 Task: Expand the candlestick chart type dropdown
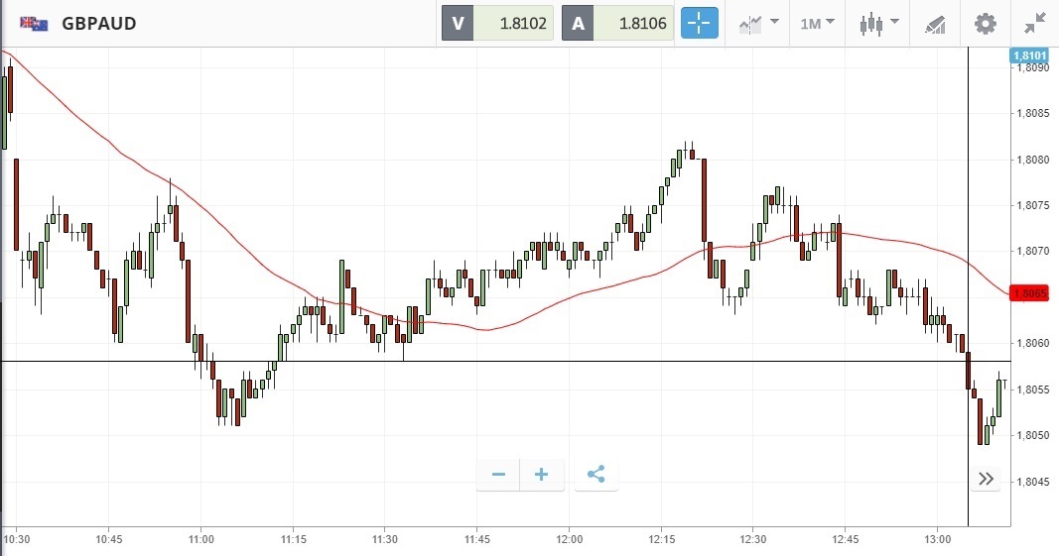click(879, 24)
